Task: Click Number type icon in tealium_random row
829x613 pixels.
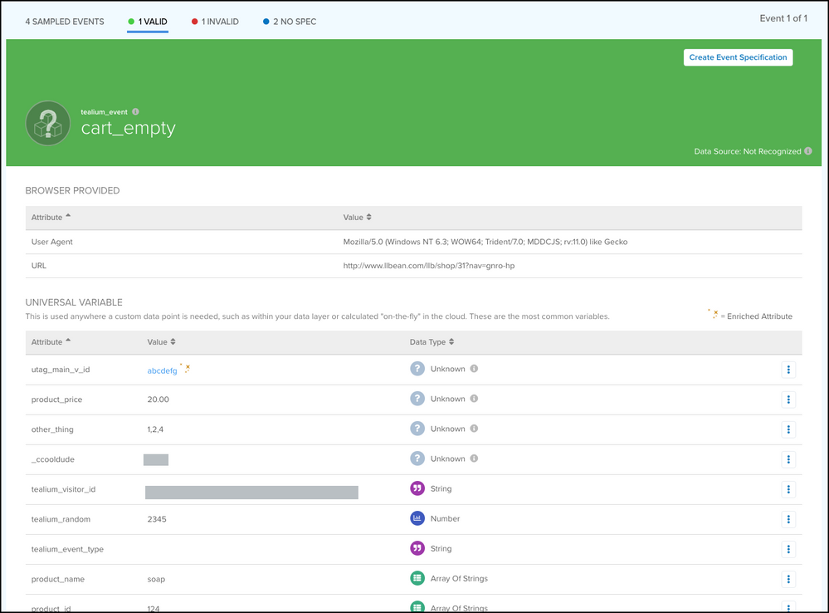Action: [x=417, y=518]
